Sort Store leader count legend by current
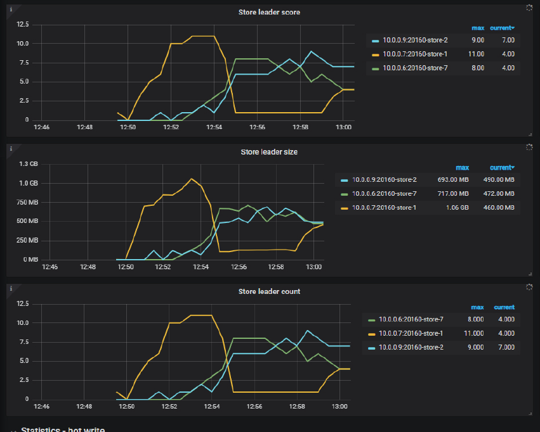 coord(504,307)
